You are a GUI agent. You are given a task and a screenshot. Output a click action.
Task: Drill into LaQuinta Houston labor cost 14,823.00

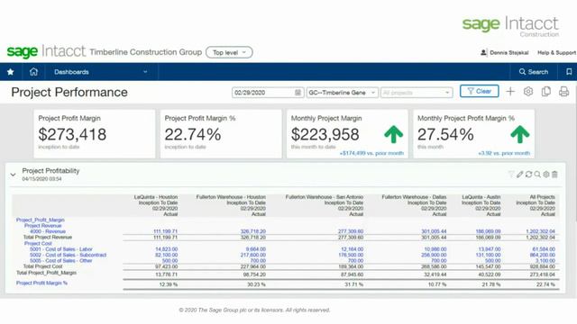(166, 249)
